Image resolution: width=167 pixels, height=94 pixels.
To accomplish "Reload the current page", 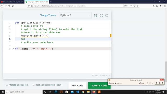I will (x=9, y=6).
